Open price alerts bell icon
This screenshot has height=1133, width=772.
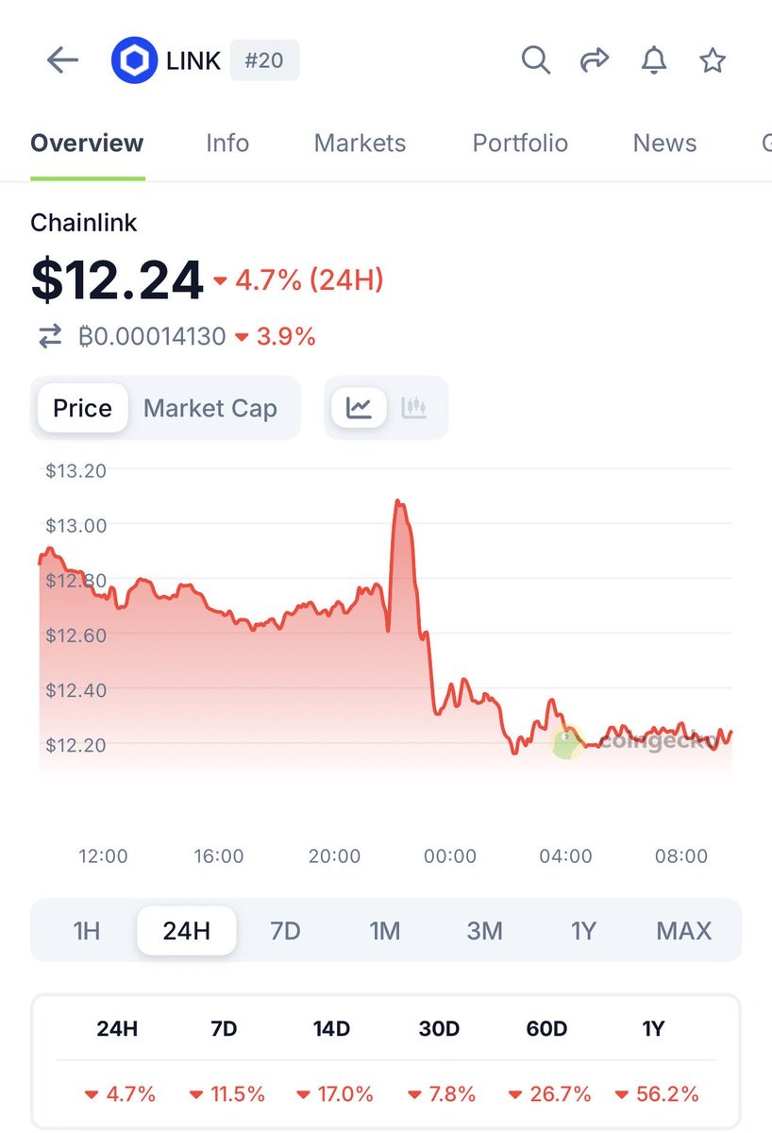pyautogui.click(x=654, y=61)
